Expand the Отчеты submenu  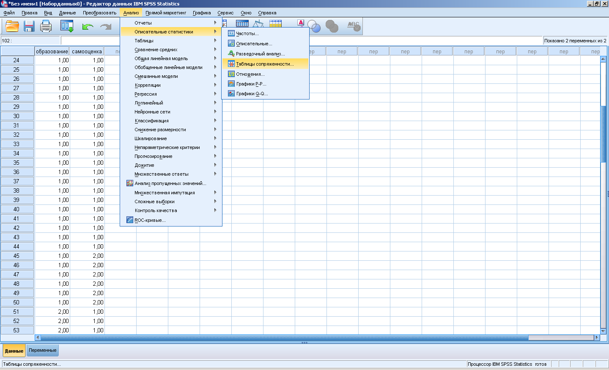click(x=171, y=23)
